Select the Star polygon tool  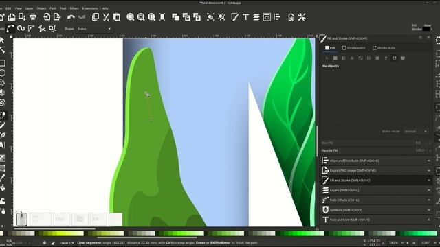click(x=2, y=83)
